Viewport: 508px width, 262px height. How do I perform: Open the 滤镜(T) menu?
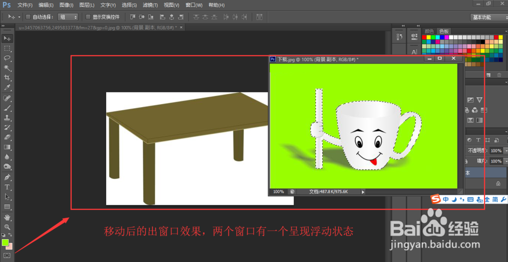point(150,5)
